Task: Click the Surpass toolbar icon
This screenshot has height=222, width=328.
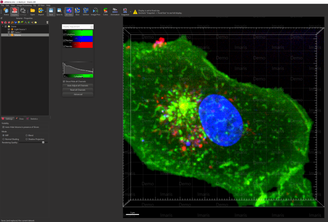Action: tap(14, 11)
